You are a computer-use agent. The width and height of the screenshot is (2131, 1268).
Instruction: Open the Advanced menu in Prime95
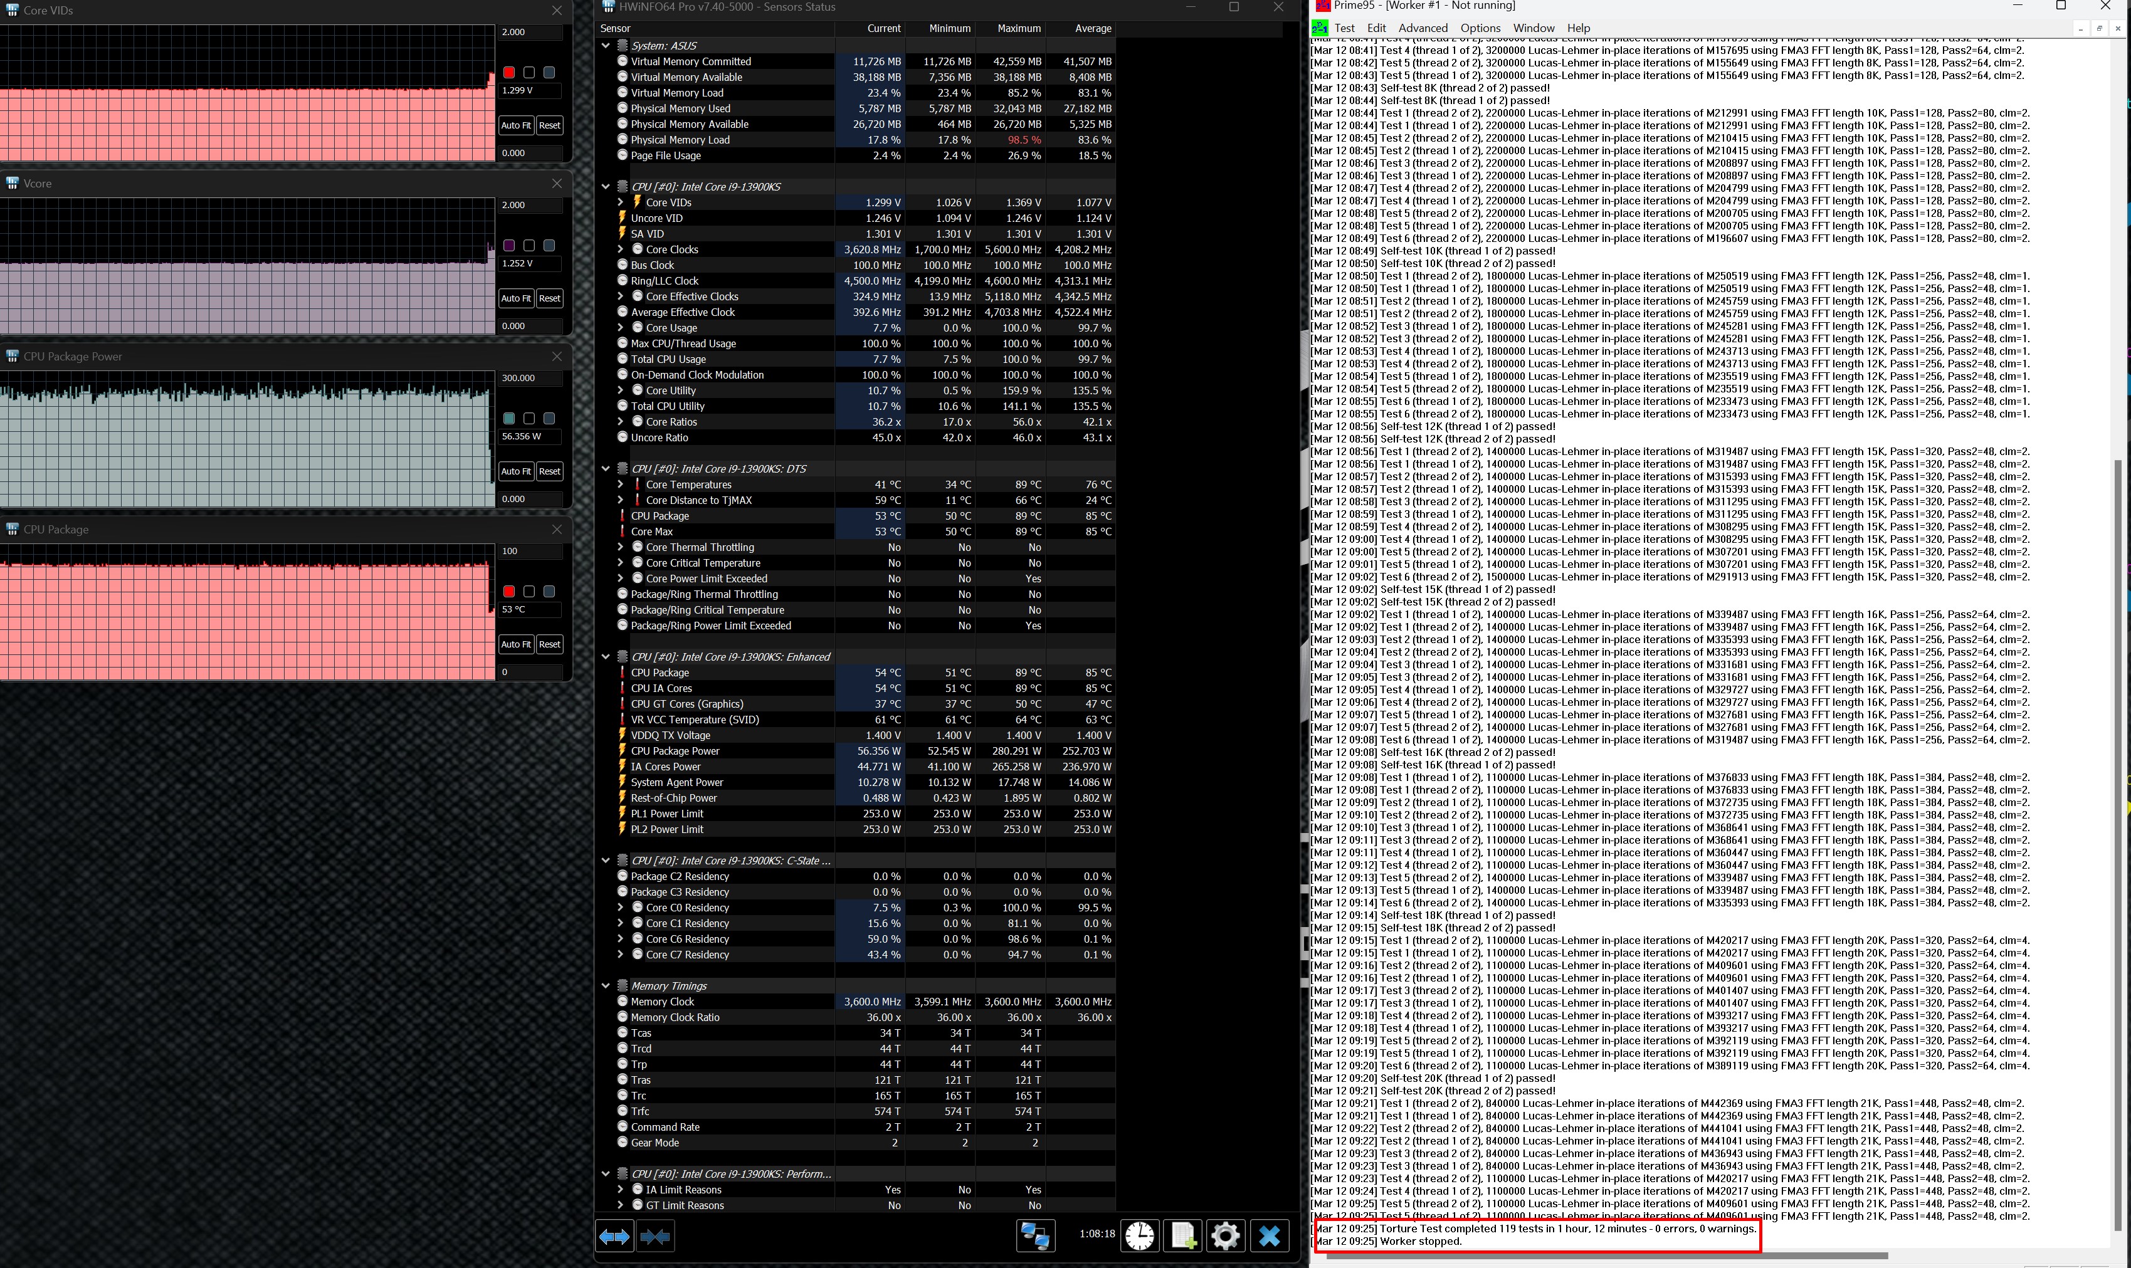[x=1423, y=28]
